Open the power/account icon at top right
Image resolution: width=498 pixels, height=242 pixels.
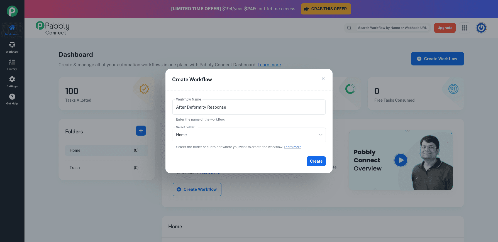pos(481,28)
